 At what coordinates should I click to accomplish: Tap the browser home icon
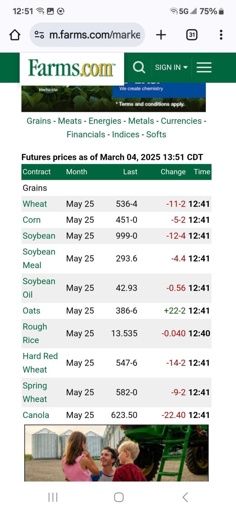click(15, 35)
